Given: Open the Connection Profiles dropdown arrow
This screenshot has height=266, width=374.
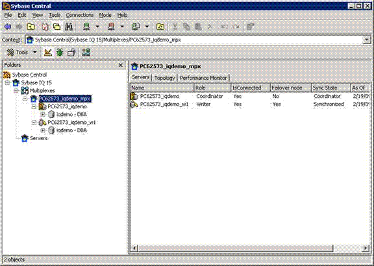Looking at the screenshot, I should [x=147, y=27].
